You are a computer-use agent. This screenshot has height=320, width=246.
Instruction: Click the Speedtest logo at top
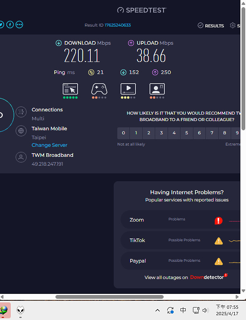[x=142, y=10]
